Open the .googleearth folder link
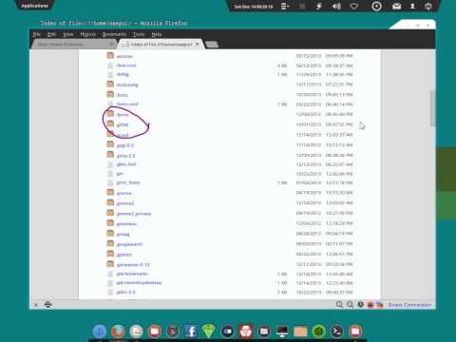Viewport: 456px width, 342px height. [129, 244]
